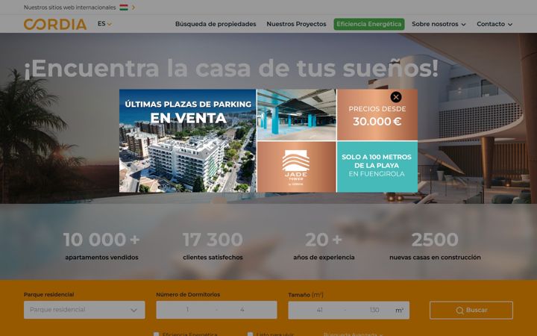The image size is (537, 336).
Task: Click the Jade Tower logo tile
Action: tap(296, 167)
